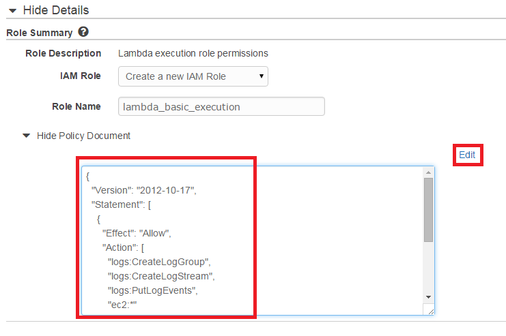Click the "Effect": "Allow" line
Image resolution: width=506 pixels, height=336 pixels.
coord(137,233)
